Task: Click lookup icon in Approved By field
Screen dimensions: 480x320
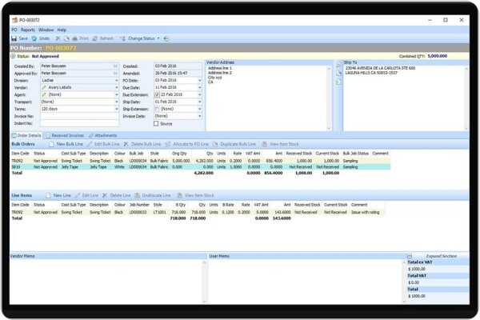Action: (x=115, y=73)
